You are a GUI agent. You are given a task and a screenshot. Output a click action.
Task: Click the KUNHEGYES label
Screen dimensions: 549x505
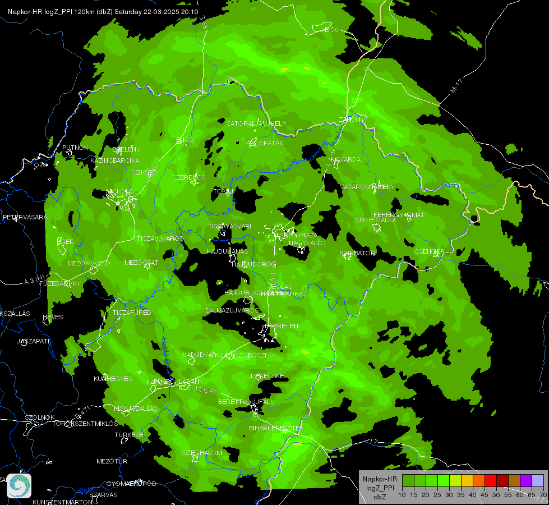(113, 379)
